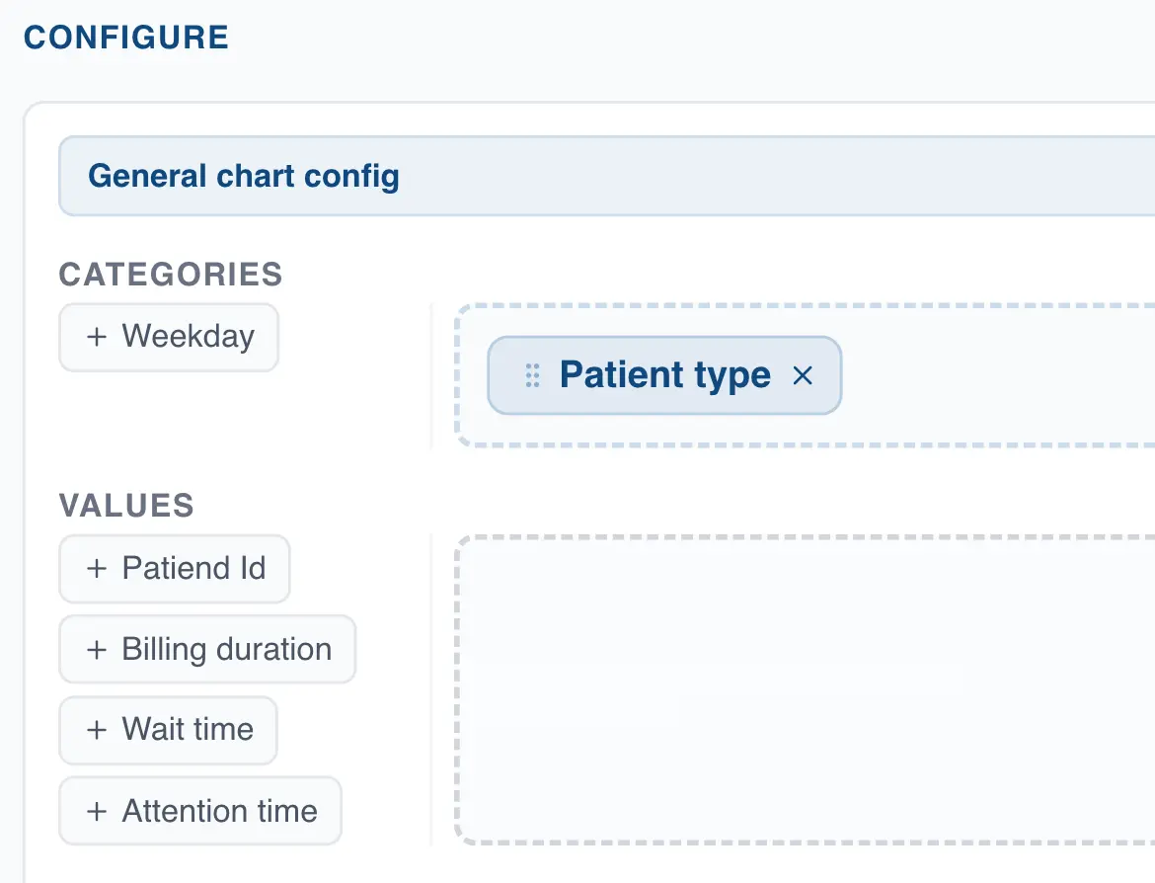Click the empty values drop zone
Viewport: 1155px width, 883px height.
point(805,689)
